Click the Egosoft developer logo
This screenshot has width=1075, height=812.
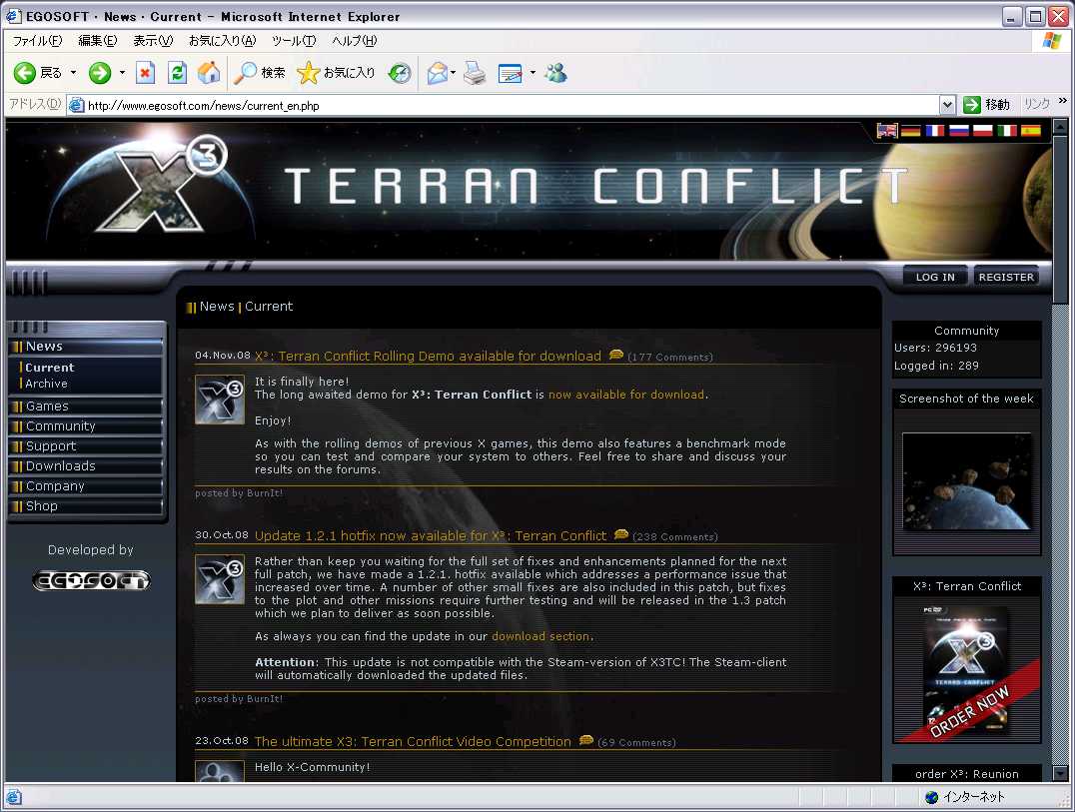(91, 580)
